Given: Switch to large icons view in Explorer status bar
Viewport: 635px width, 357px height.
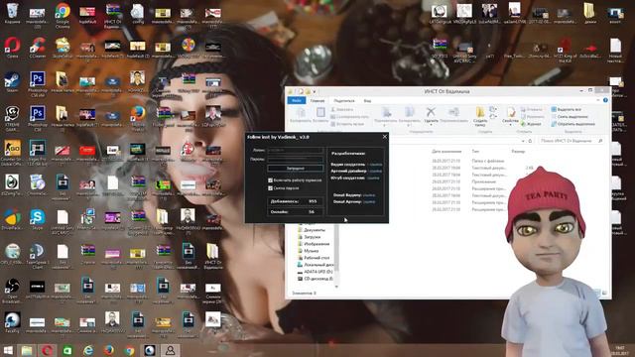Looking at the screenshot, I should pos(604,293).
